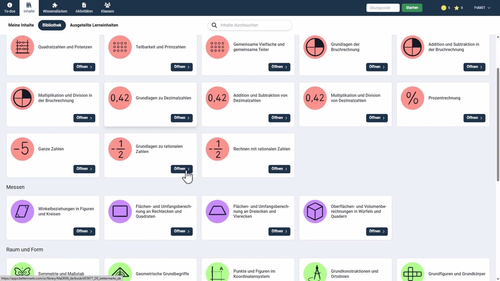This screenshot has height=281, width=500.
Task: Open Flächenberechnung an Rechtecken und Quadraten
Action: click(x=182, y=231)
